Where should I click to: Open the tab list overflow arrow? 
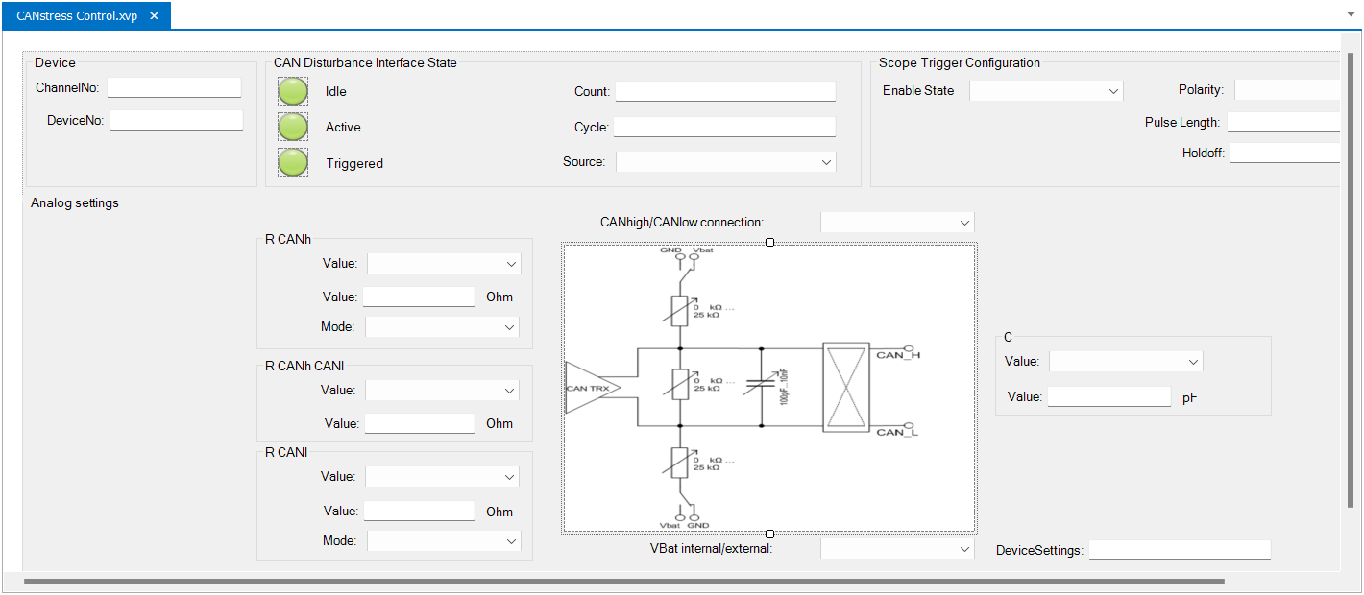click(x=1352, y=16)
